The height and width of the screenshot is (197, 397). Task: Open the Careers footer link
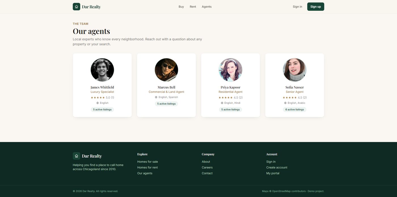point(207,168)
